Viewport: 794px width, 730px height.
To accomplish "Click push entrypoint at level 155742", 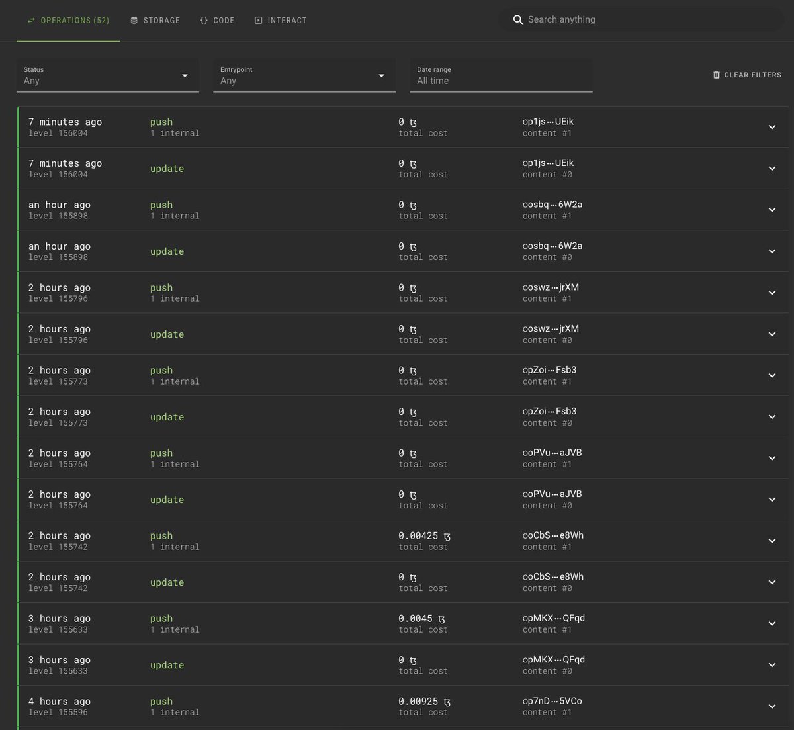I will (161, 536).
